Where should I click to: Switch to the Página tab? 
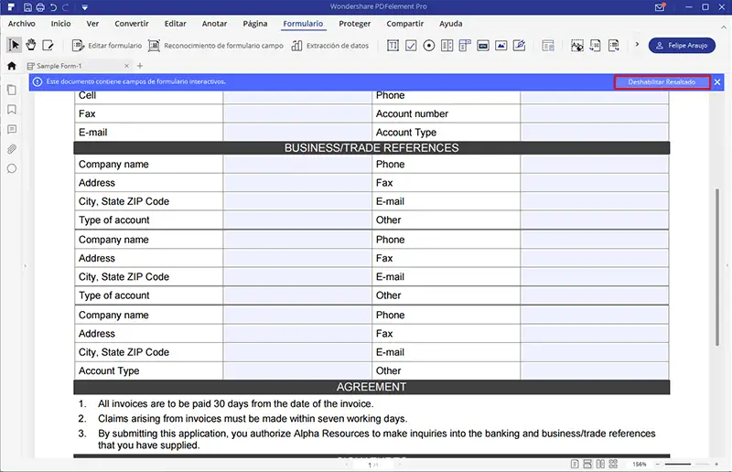[x=255, y=24]
